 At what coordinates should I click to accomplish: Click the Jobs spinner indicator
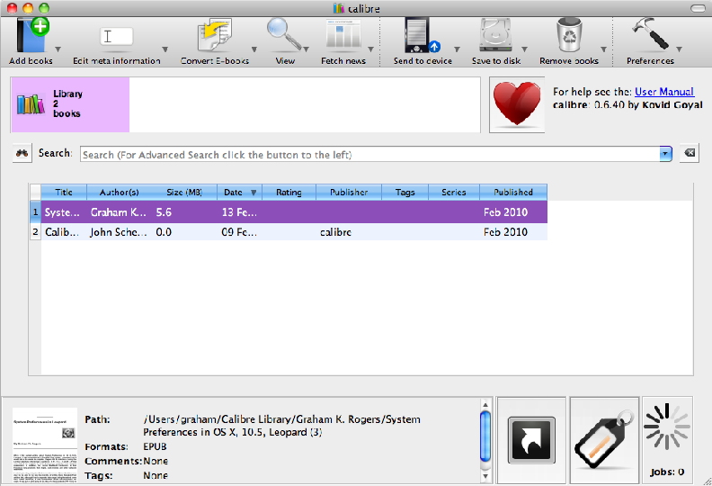point(667,427)
